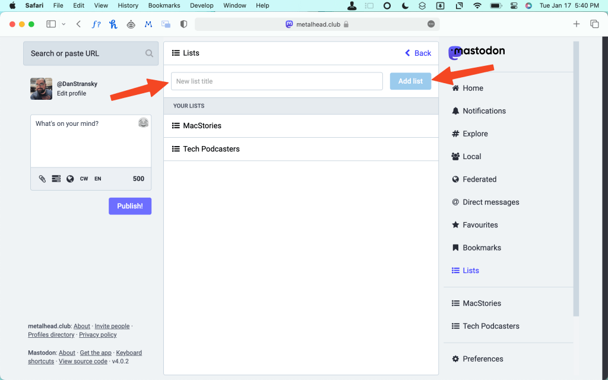Go Back from the Lists view
The image size is (608, 380).
coord(417,53)
